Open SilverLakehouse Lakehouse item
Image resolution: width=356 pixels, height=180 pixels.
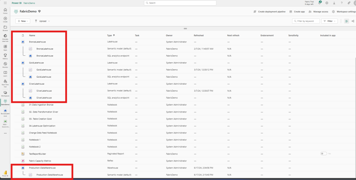pos(37,84)
